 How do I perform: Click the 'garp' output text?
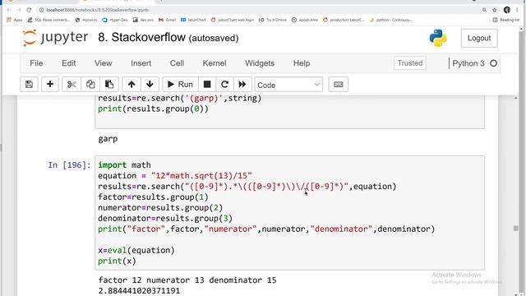pos(108,139)
